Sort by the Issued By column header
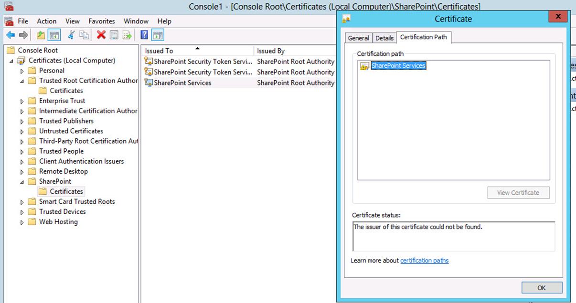 pyautogui.click(x=295, y=51)
